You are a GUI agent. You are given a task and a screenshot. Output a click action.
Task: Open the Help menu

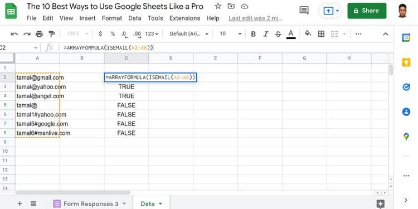tap(213, 18)
